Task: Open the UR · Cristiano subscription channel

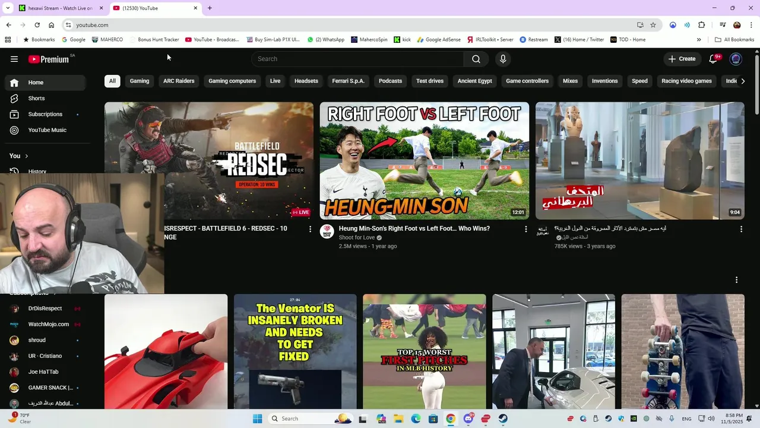Action: pos(45,356)
